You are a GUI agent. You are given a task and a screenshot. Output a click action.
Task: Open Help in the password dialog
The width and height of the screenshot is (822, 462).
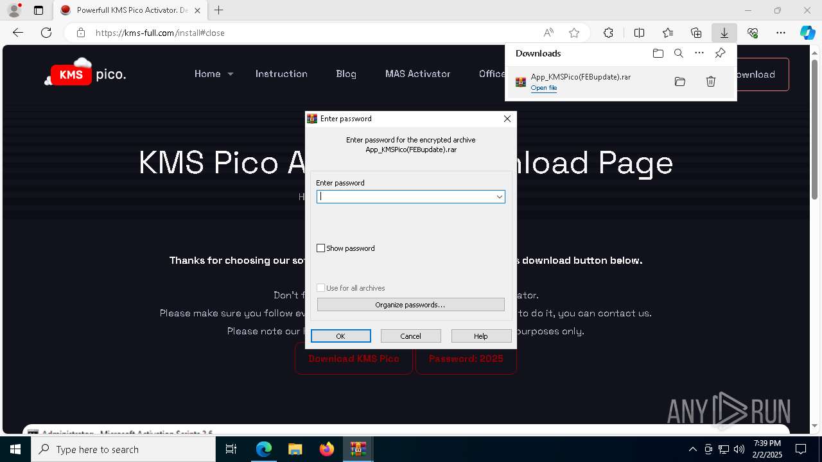tap(481, 336)
